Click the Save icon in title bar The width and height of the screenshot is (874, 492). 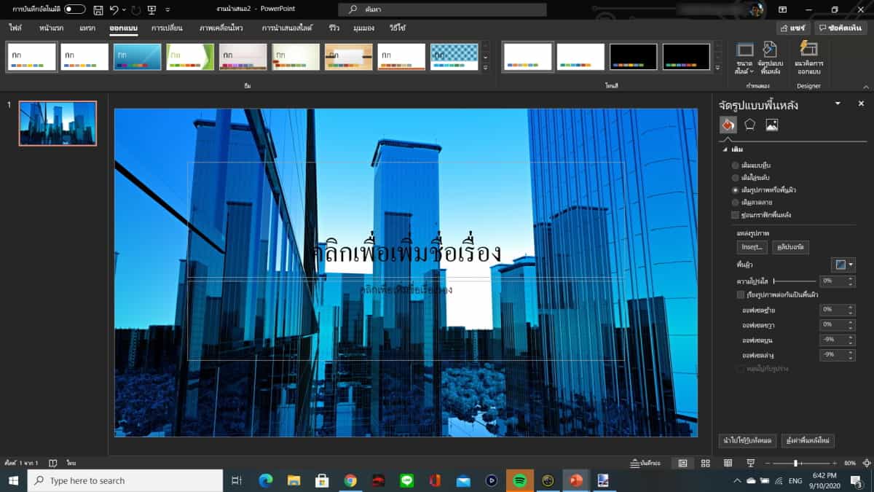pos(98,9)
